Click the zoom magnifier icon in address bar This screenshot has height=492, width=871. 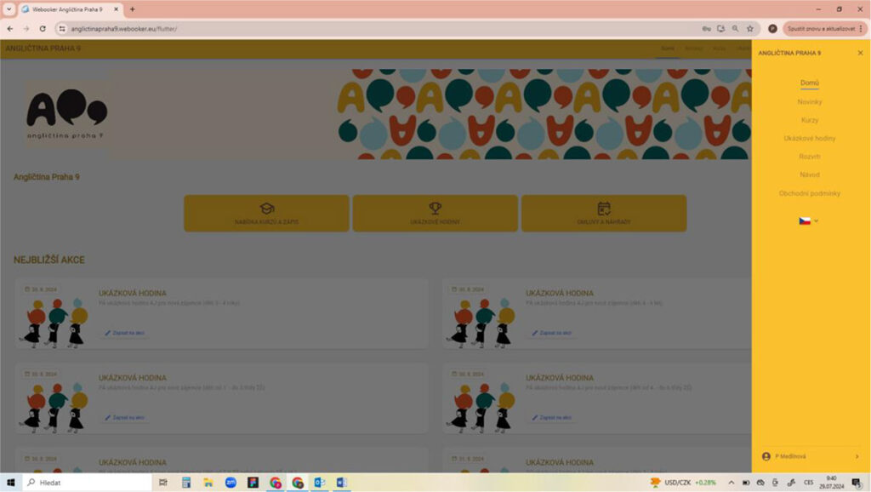(736, 28)
